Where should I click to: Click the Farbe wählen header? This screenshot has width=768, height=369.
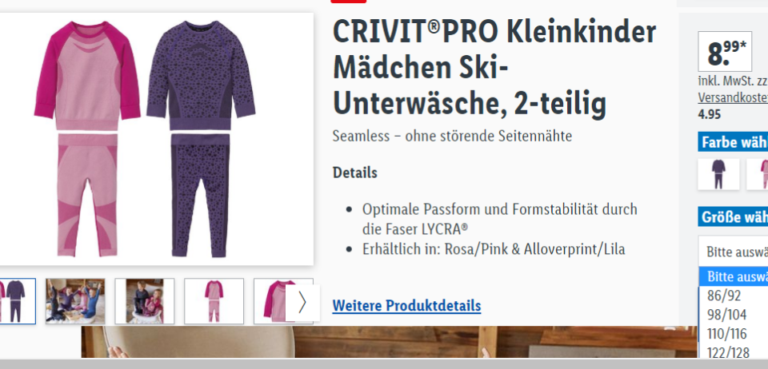(x=734, y=142)
